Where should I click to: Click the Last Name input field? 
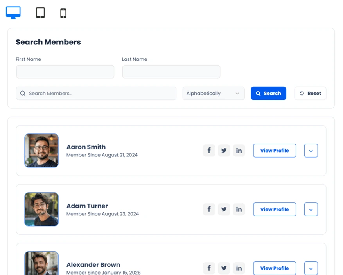[x=171, y=72]
